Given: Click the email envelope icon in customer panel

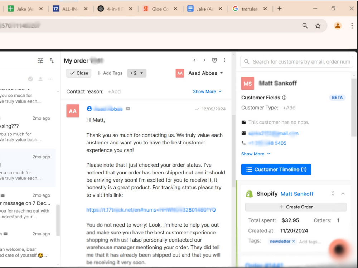Looking at the screenshot, I should [243, 133].
